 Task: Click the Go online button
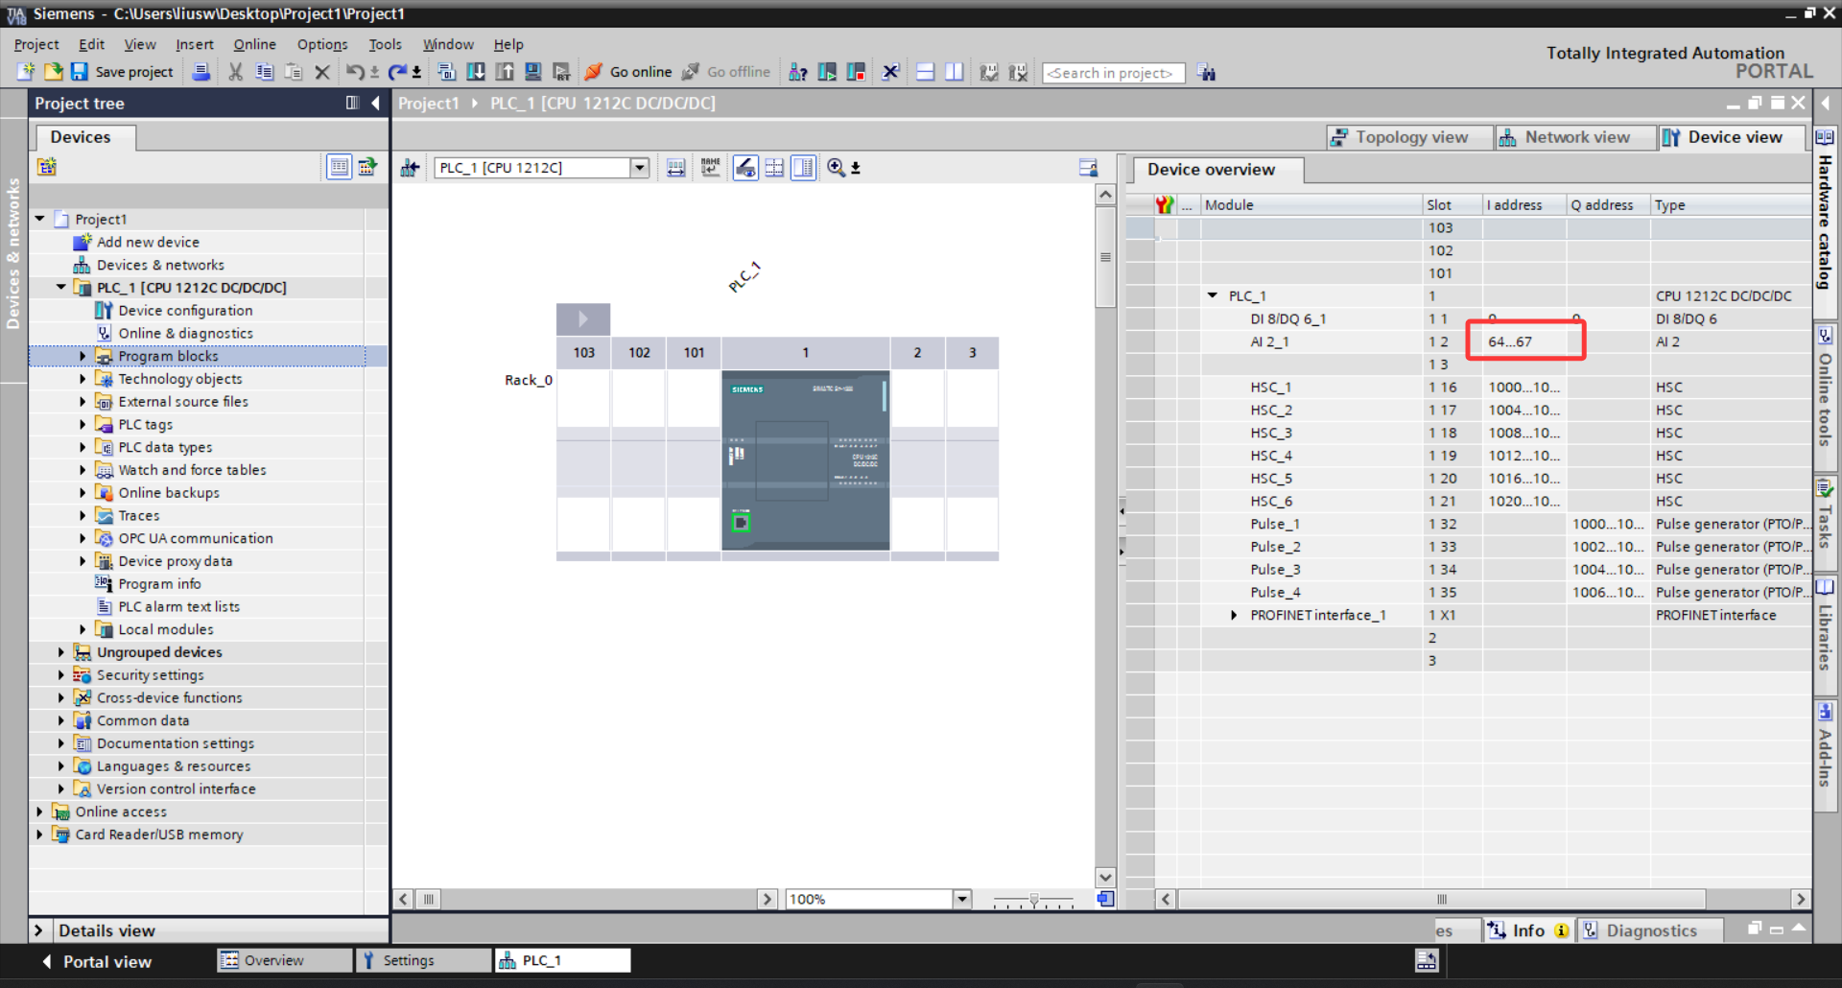click(x=628, y=72)
